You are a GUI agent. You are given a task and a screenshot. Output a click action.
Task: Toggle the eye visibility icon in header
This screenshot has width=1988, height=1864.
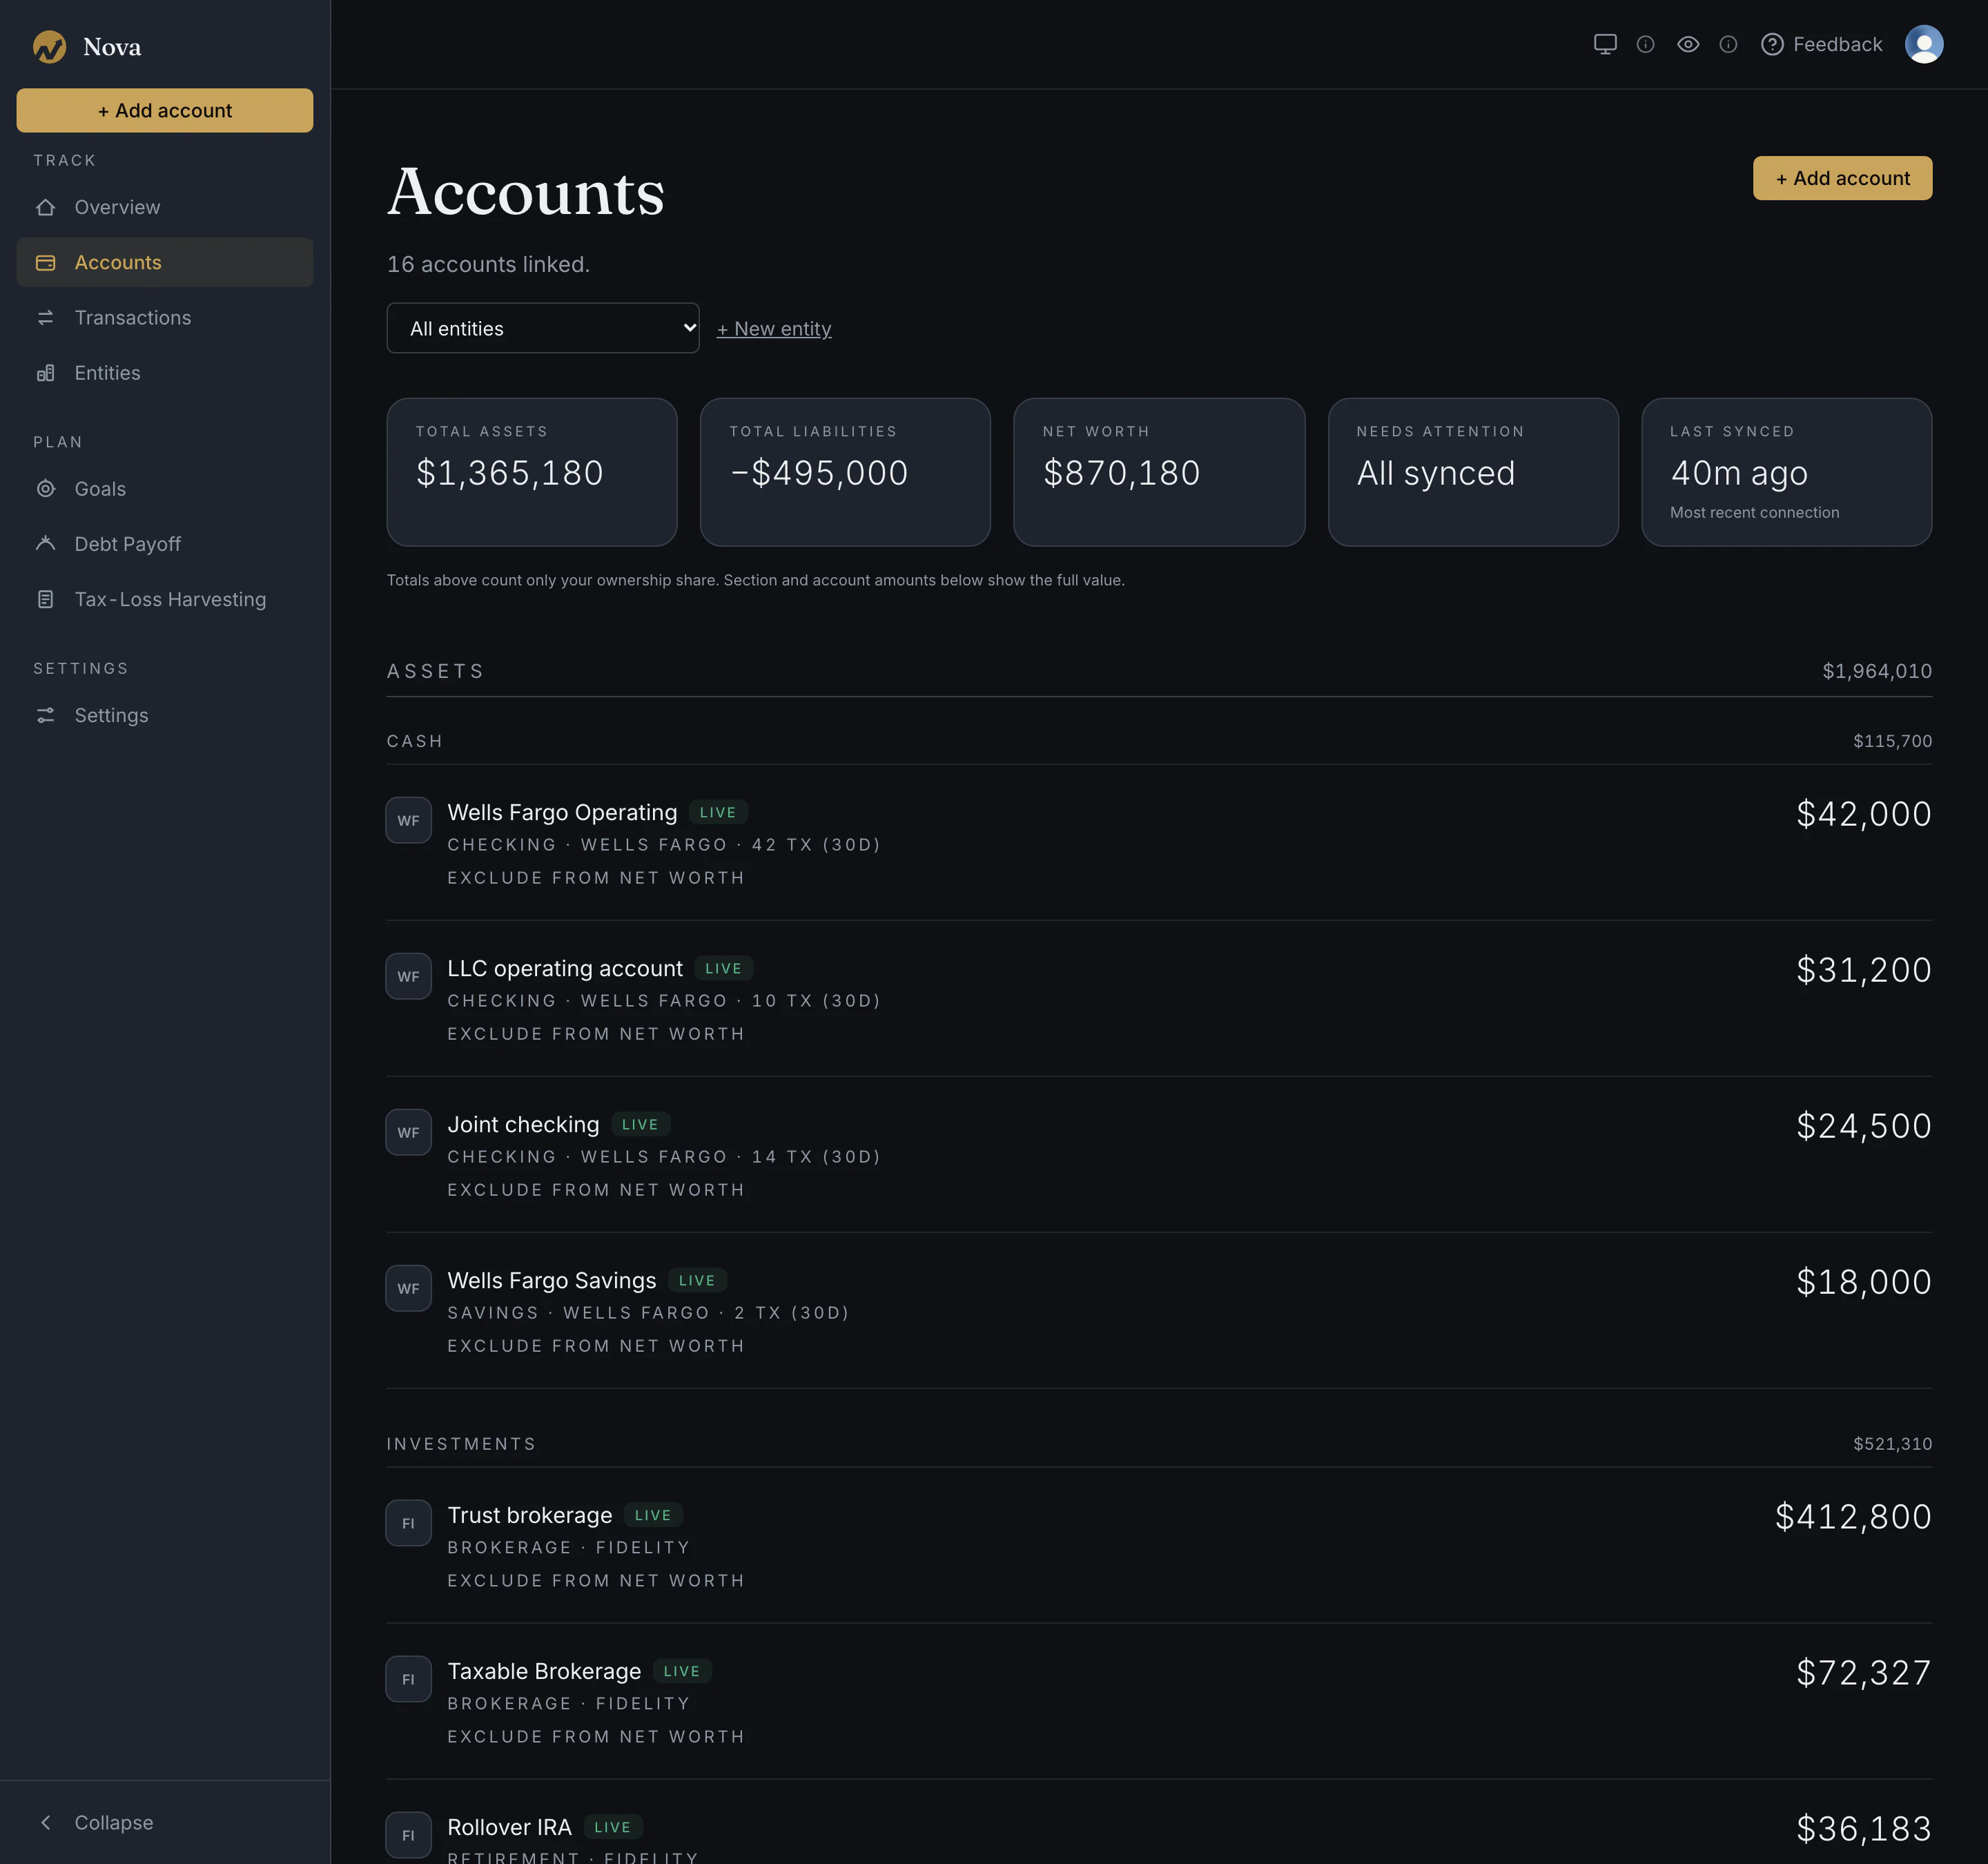coord(1688,44)
